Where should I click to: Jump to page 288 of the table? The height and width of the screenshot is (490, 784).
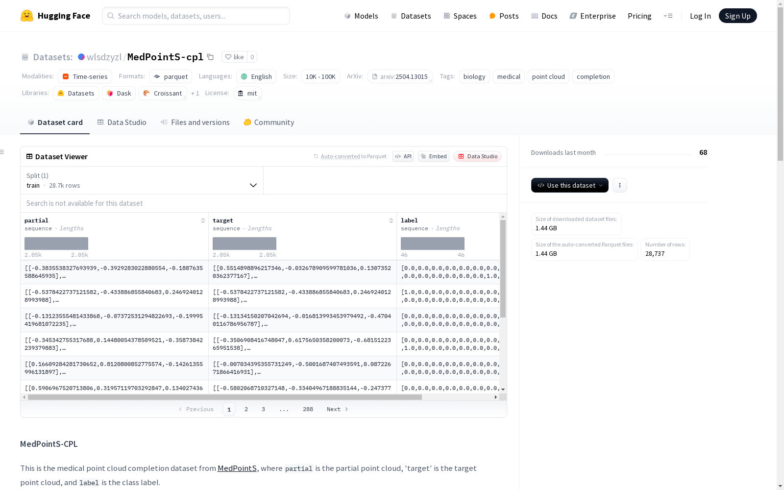coord(308,409)
